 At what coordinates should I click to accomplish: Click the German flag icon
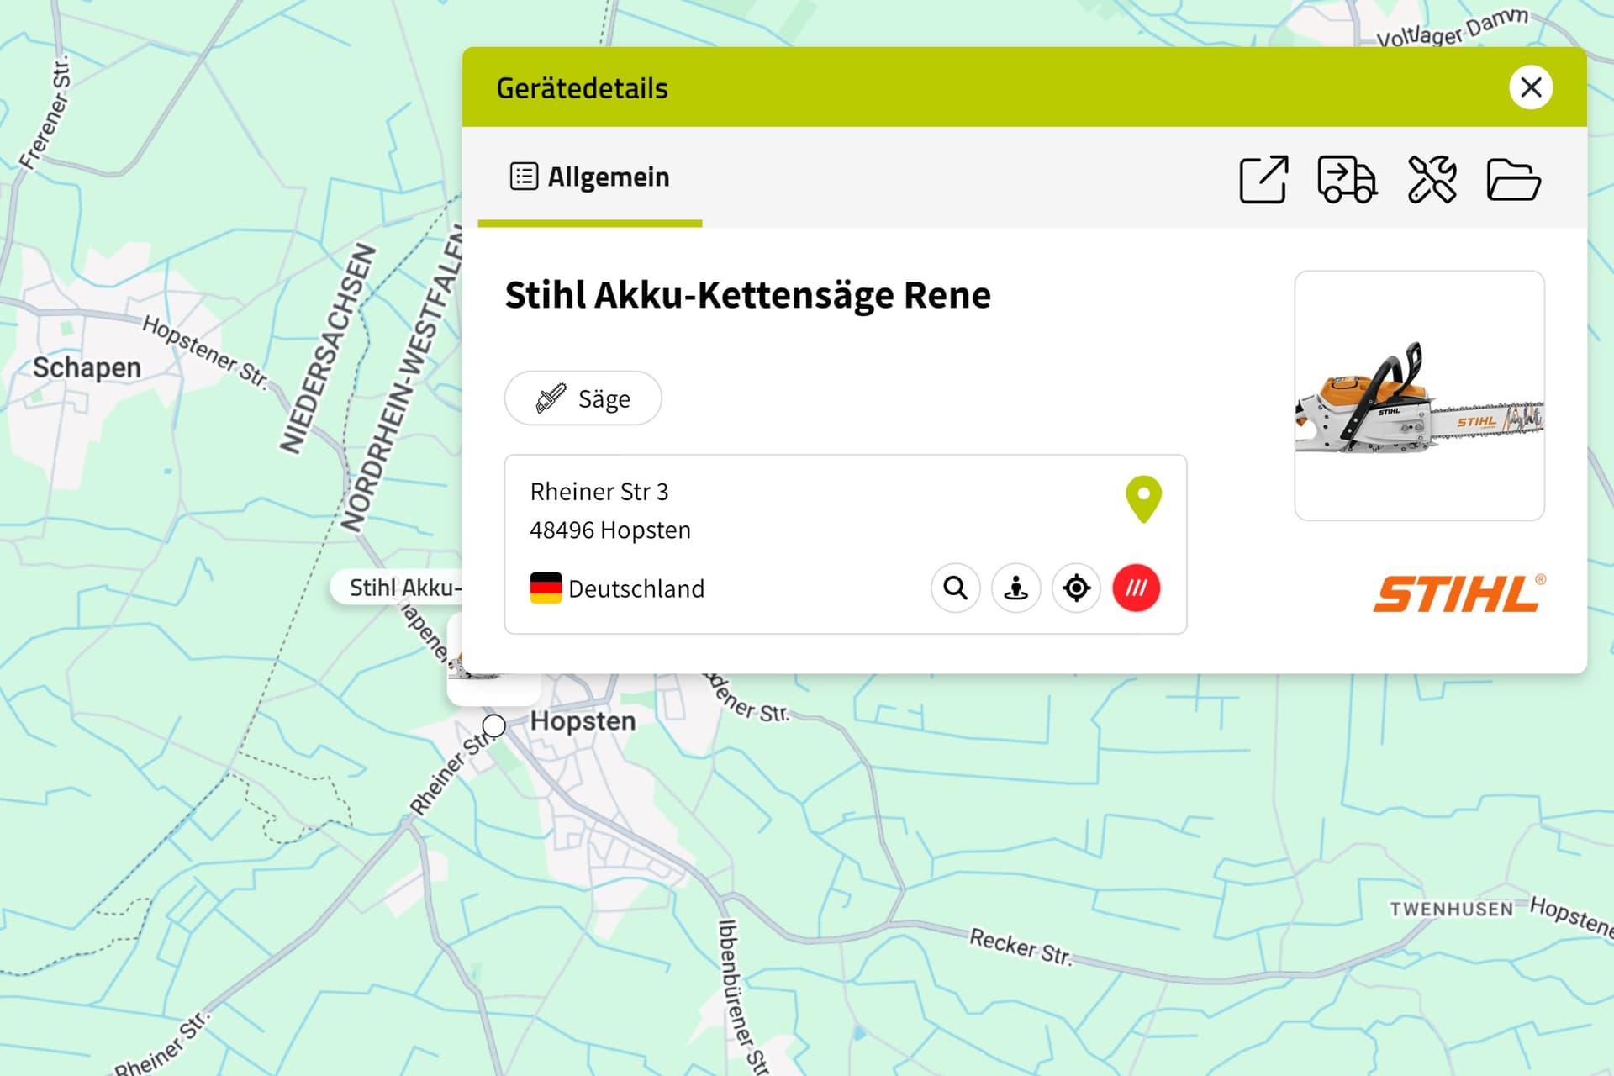(546, 588)
